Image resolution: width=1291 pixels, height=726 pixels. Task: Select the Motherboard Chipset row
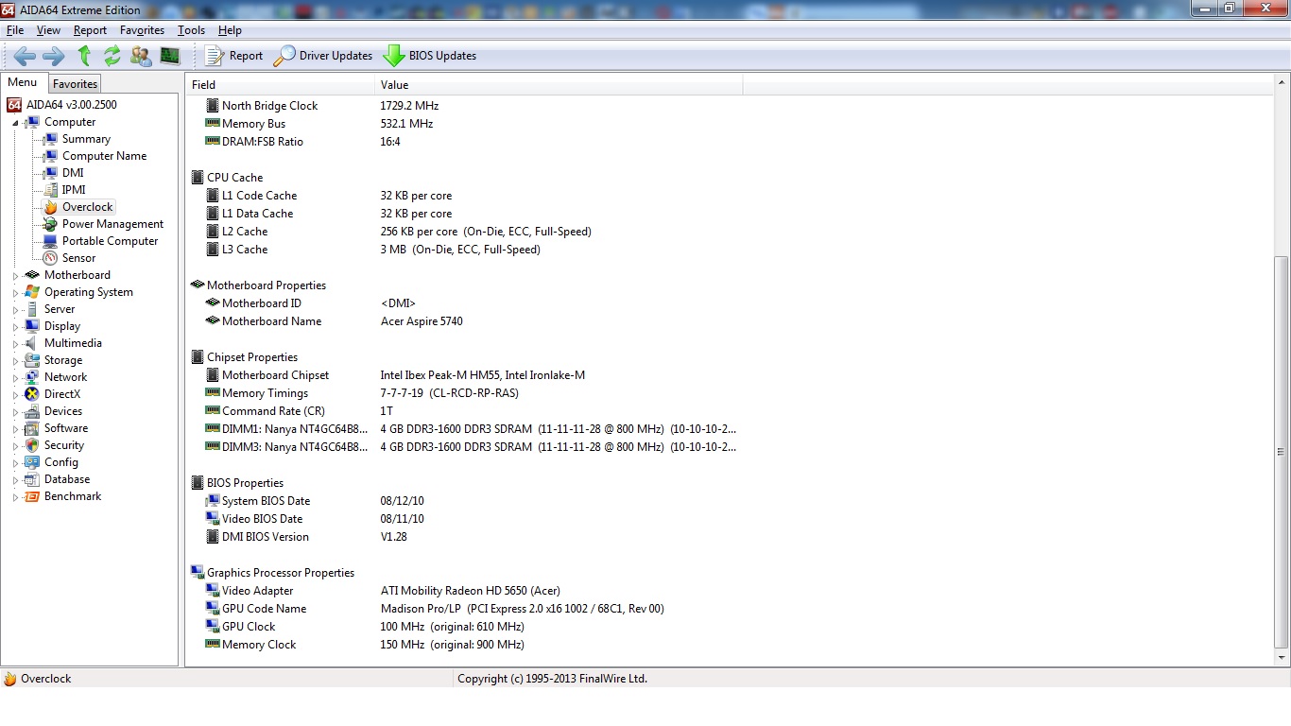464,375
